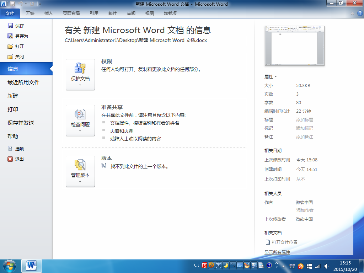Screen dimensions: 364x273
Task: Click the Add Title (添加标题) field
Action: (305, 120)
